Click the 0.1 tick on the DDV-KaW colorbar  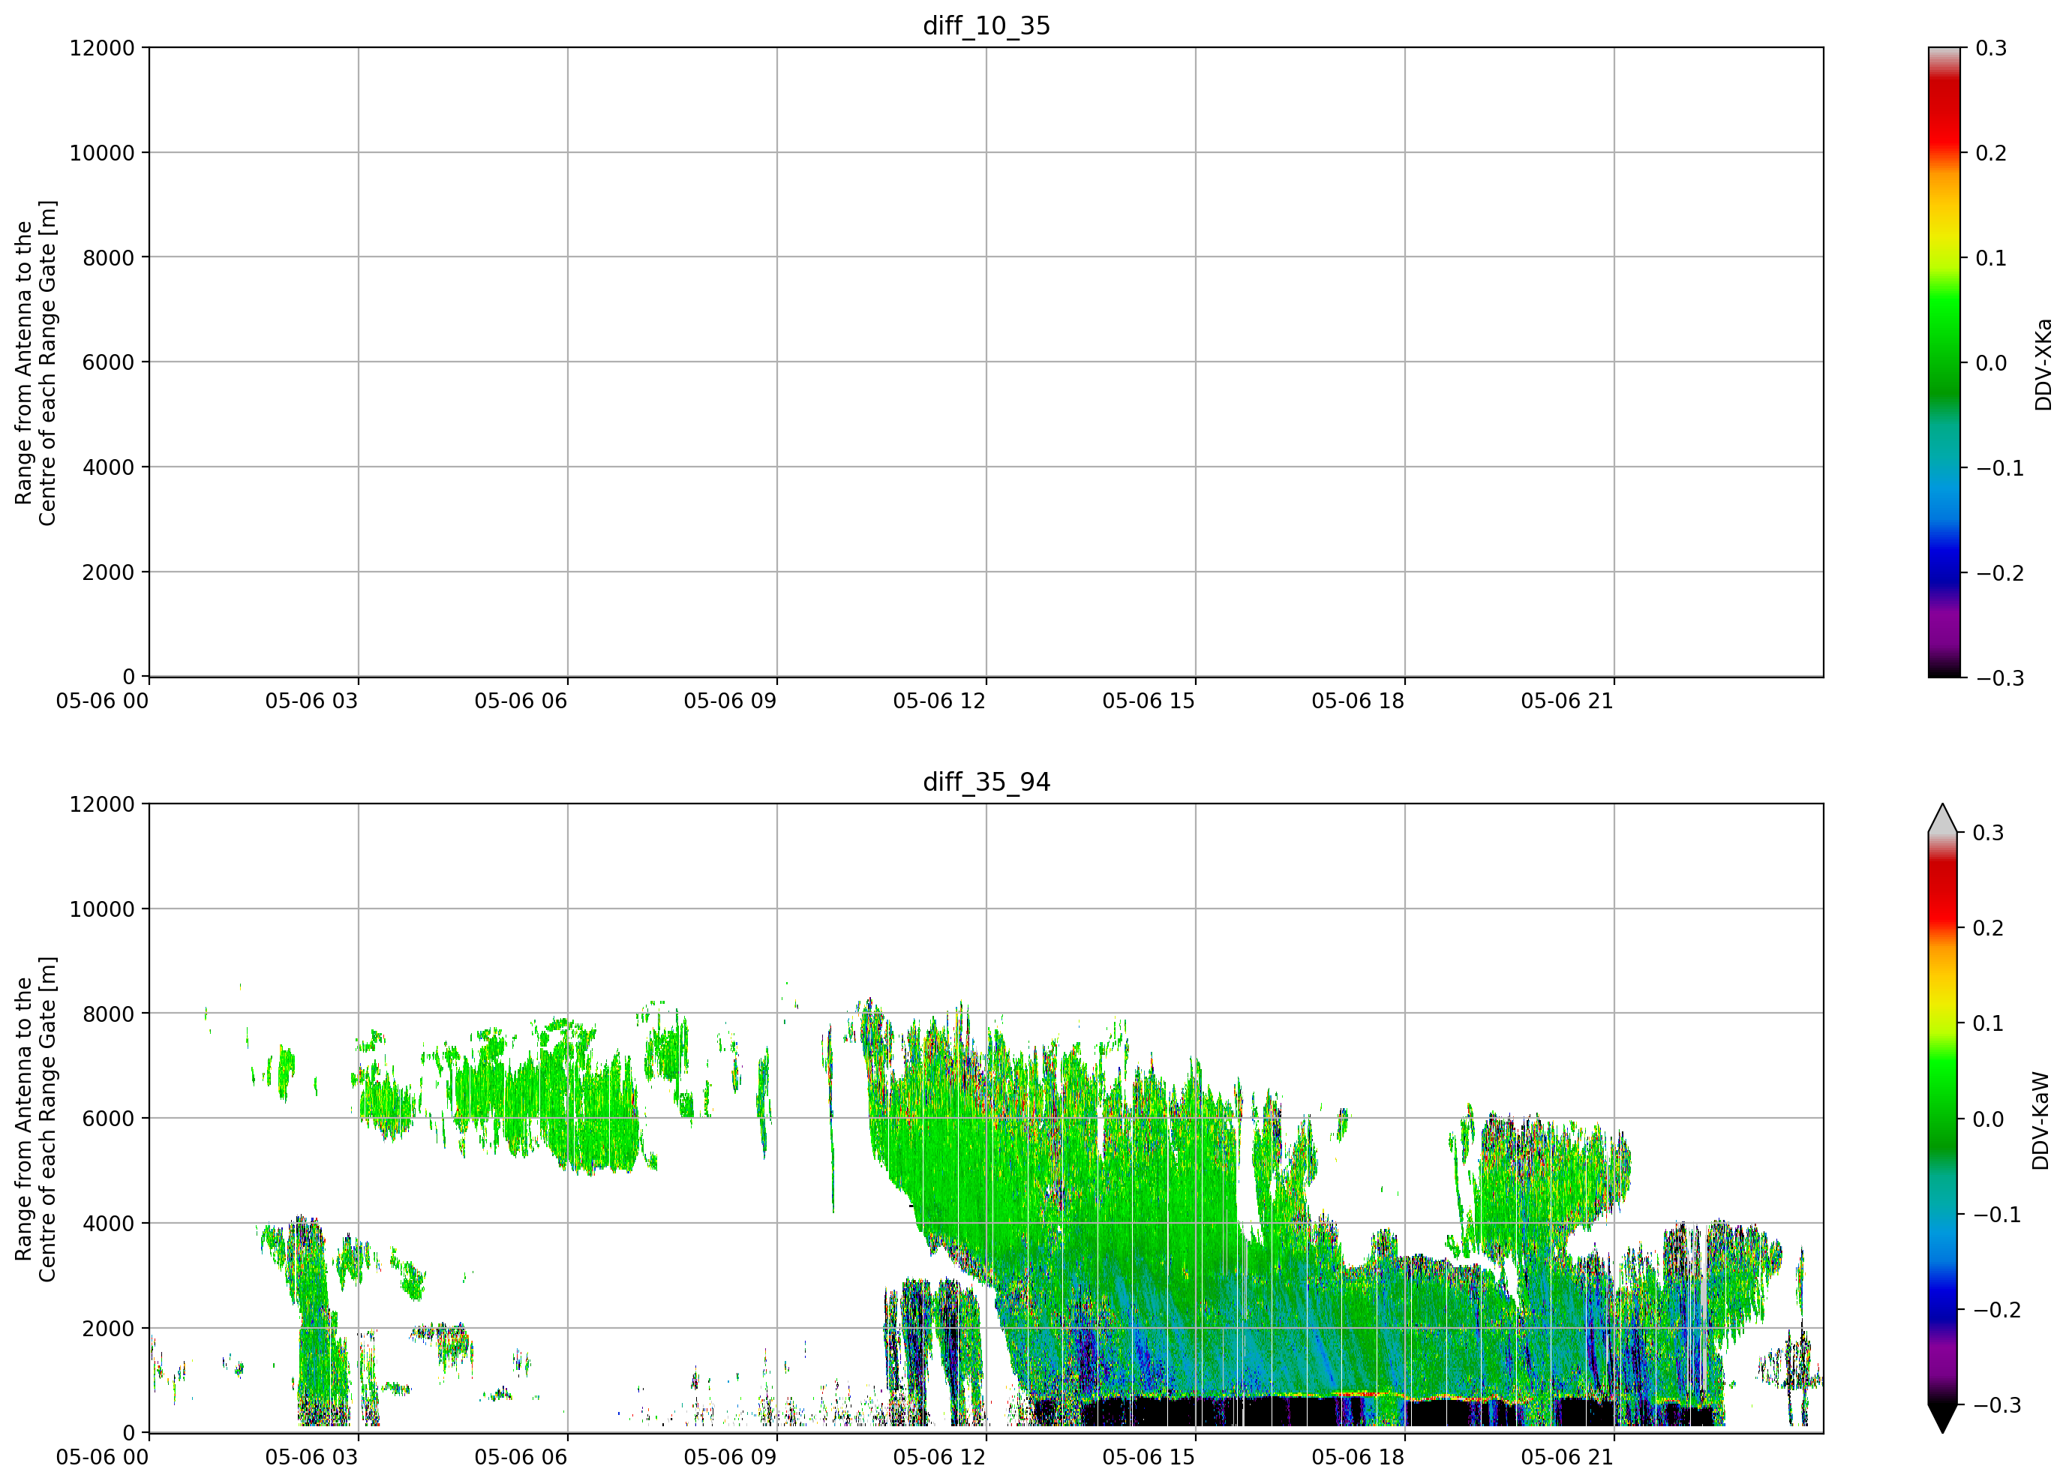tap(1988, 1023)
